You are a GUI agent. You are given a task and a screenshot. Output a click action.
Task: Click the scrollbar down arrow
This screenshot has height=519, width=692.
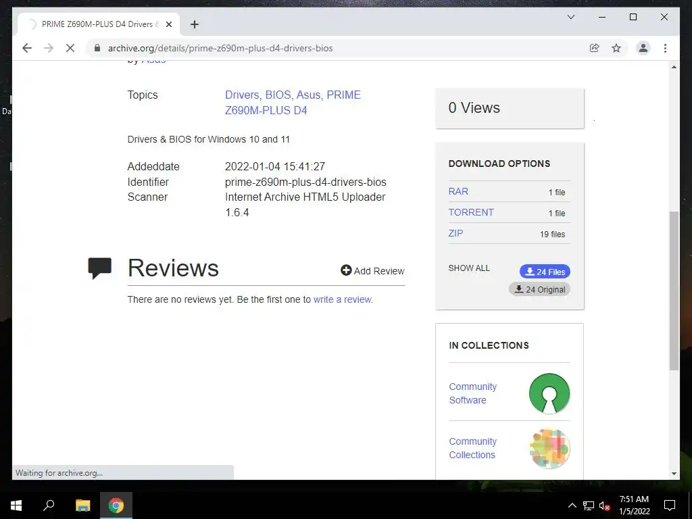coord(674,474)
